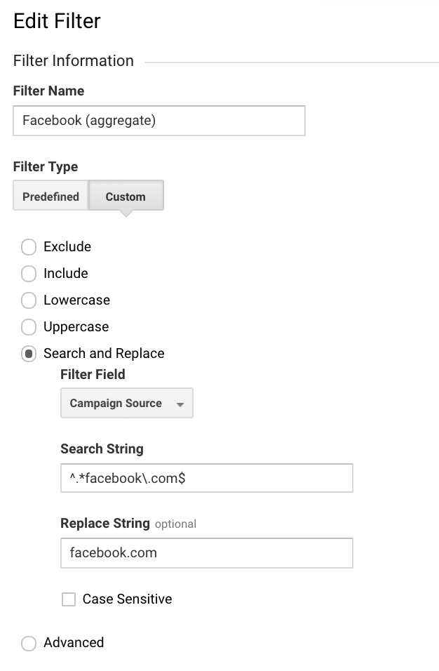439x671 pixels.
Task: Pick the Uppercase radio button
Action: 28,327
